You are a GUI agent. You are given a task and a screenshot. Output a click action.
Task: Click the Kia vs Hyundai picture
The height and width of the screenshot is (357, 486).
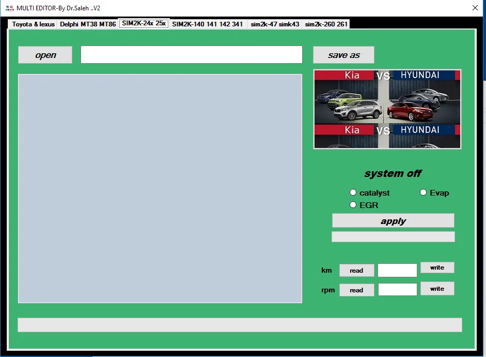(x=387, y=109)
